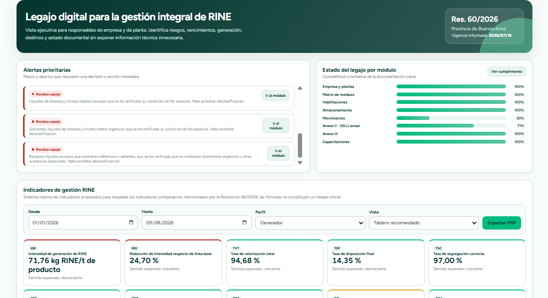The width and height of the screenshot is (548, 298).
Task: Click the Res. 60/2026 info badge
Action: (x=484, y=26)
